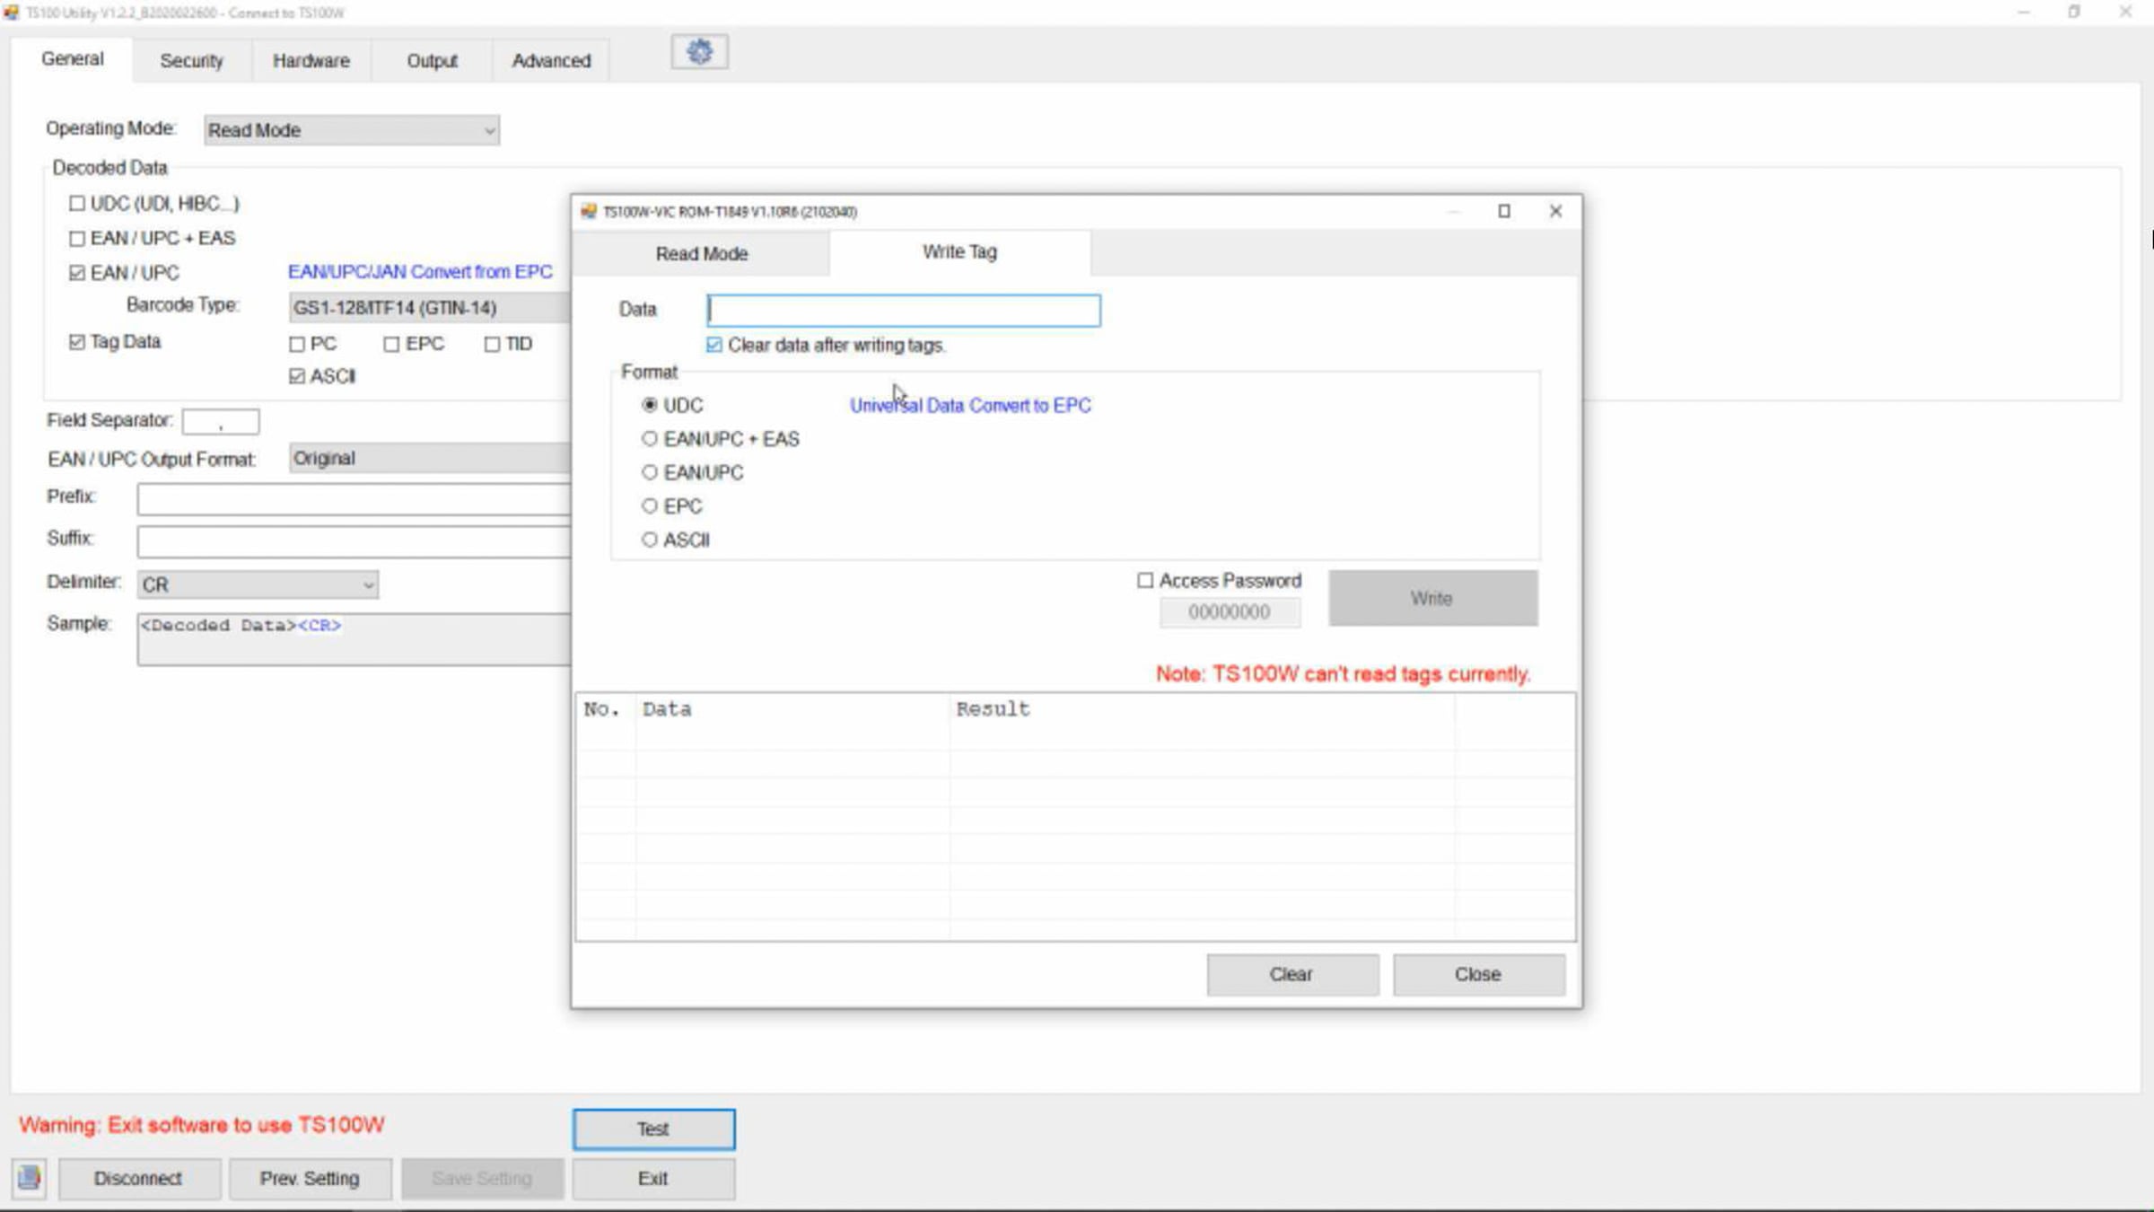Enable the TID tag data checkbox
2154x1212 pixels.
point(492,344)
